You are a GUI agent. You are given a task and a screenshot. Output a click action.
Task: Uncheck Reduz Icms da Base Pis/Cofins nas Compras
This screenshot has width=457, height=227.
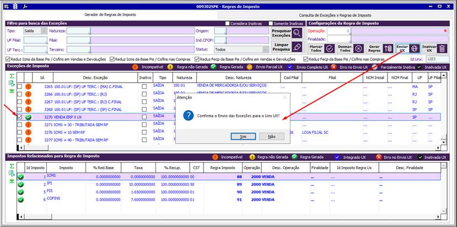[112, 59]
